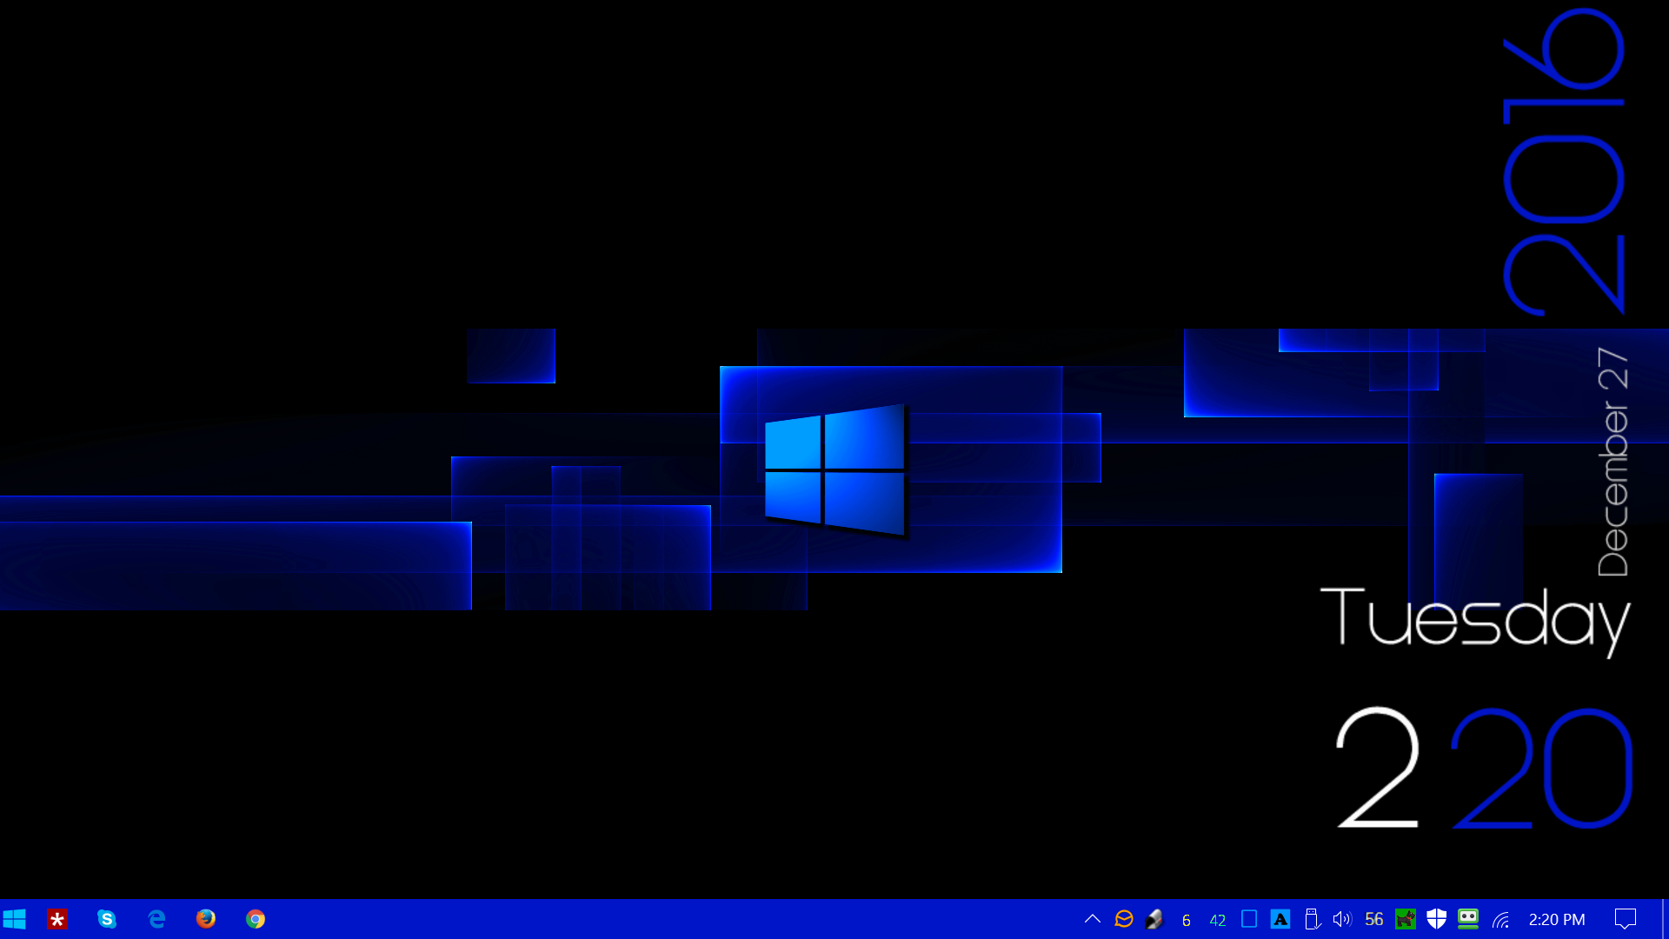Screen dimensions: 1669x939
Task: Open the Windows Defender shield icon
Action: [1437, 919]
